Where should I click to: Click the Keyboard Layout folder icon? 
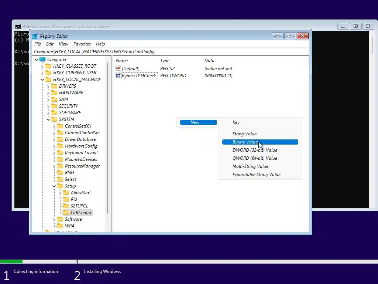pos(60,153)
